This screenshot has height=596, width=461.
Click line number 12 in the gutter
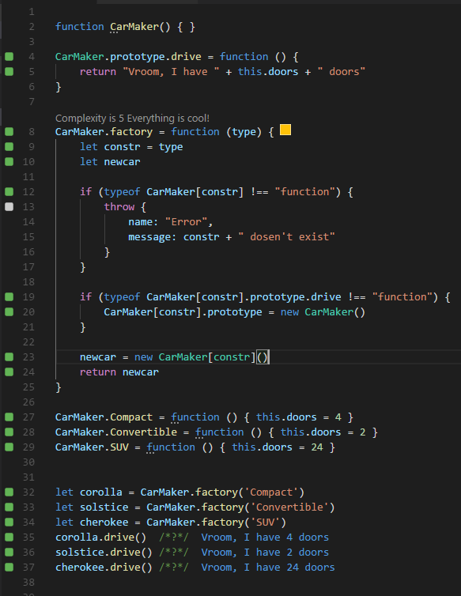click(28, 192)
